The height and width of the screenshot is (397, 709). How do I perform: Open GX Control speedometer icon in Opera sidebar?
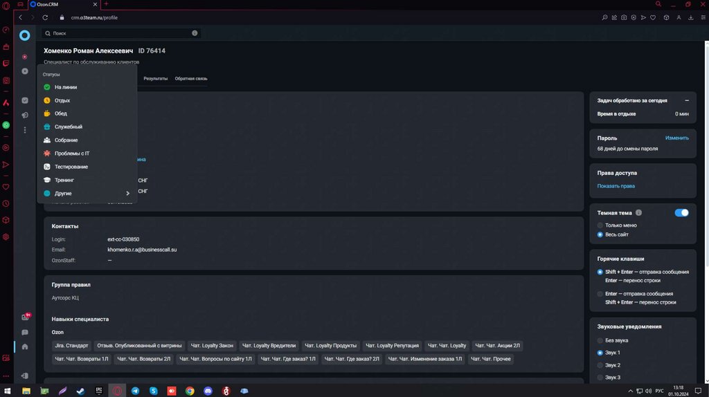click(6, 30)
